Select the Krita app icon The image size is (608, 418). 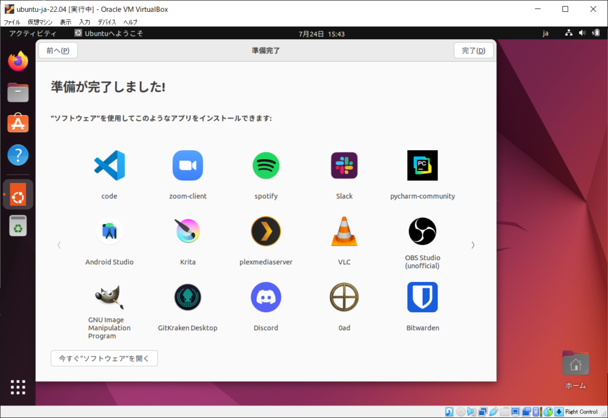[x=188, y=231]
